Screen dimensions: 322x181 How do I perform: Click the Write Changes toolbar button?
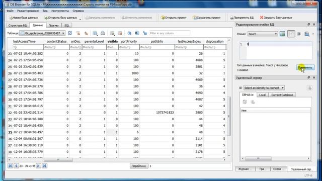click(100, 18)
